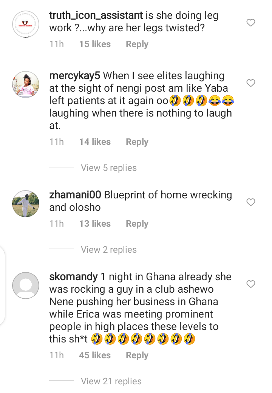
Task: Tap heart on mercykay5's comment
Action: (x=251, y=83)
